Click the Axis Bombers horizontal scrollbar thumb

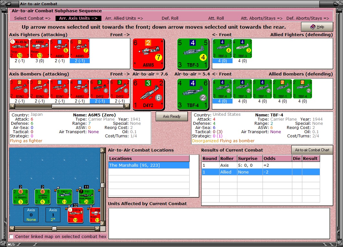[88, 106]
